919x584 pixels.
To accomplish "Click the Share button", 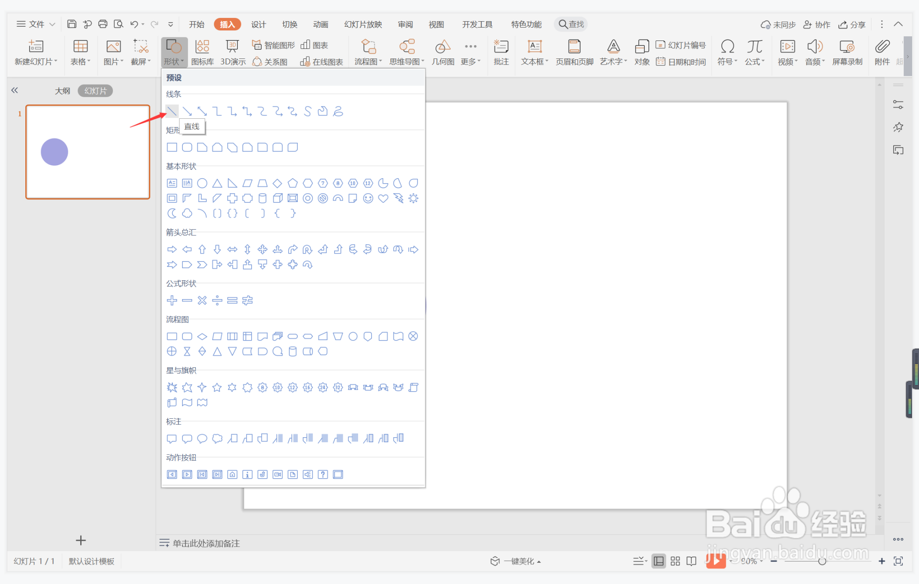I will (852, 24).
